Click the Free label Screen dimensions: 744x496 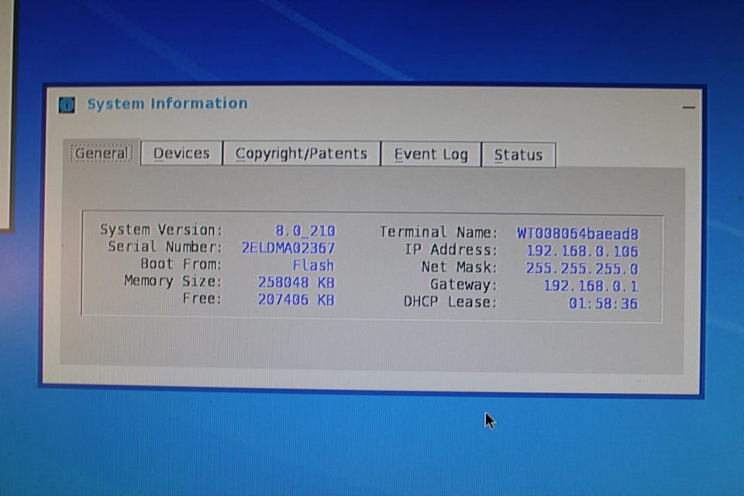(202, 298)
